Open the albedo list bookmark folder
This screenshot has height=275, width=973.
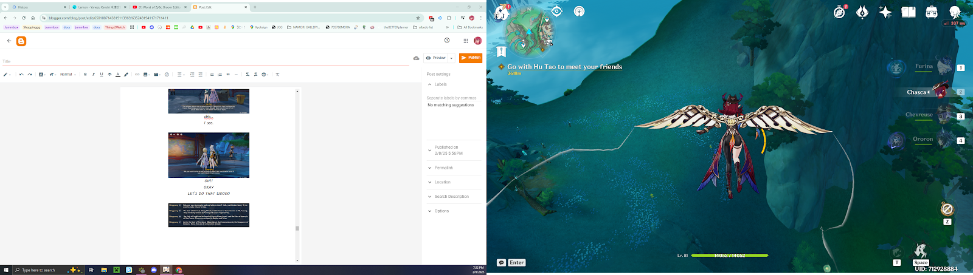pyautogui.click(x=423, y=27)
